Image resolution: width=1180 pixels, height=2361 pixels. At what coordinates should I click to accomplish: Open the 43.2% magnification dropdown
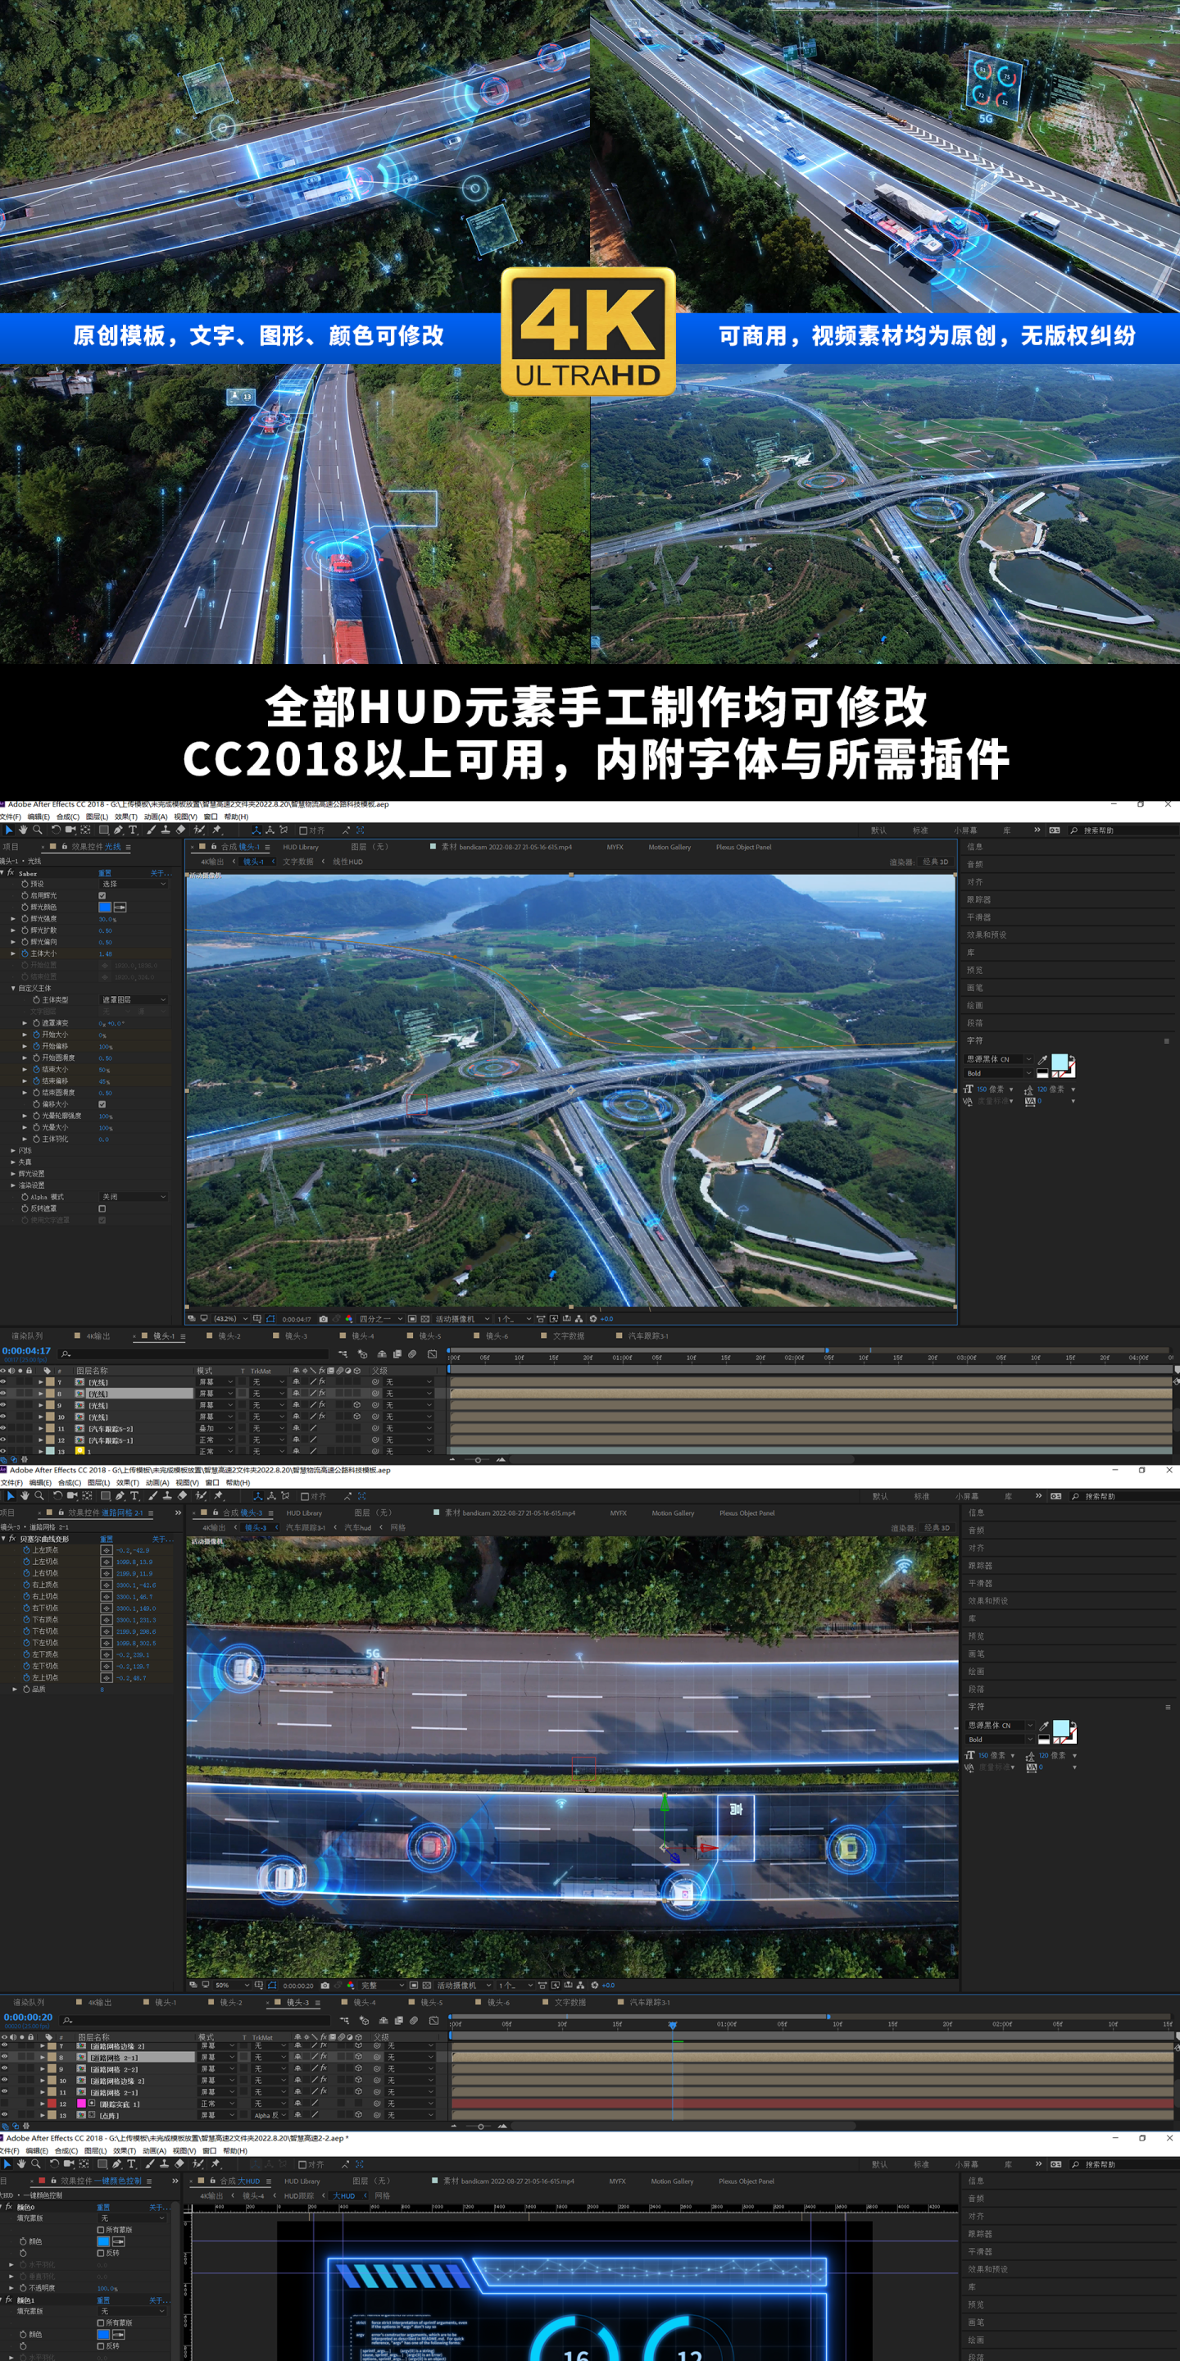tap(232, 1319)
